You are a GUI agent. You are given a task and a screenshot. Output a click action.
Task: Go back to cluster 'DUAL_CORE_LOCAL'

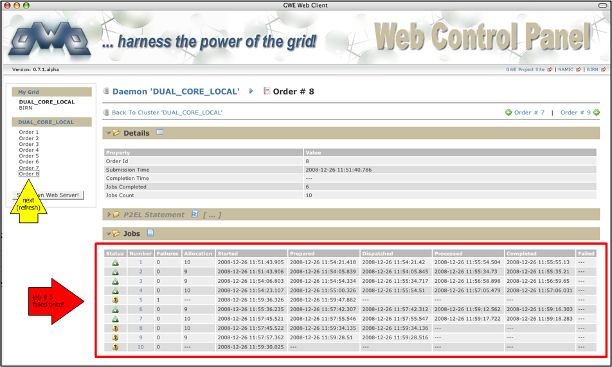point(167,112)
